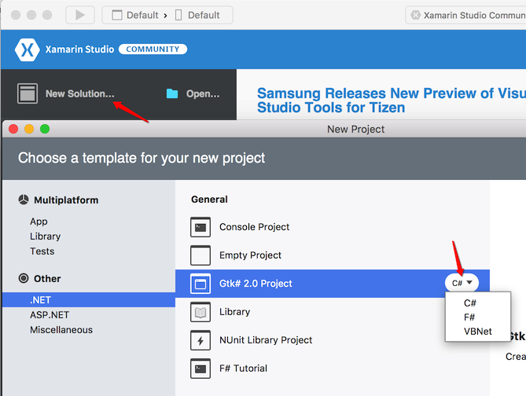Screen dimensions: 526x396
Task: Choose F# from the language list
Action: click(469, 317)
